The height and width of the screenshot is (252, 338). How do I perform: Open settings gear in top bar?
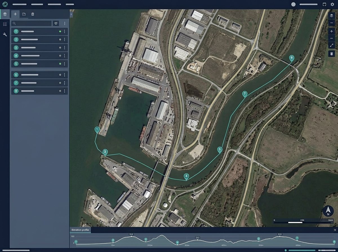(332, 4)
